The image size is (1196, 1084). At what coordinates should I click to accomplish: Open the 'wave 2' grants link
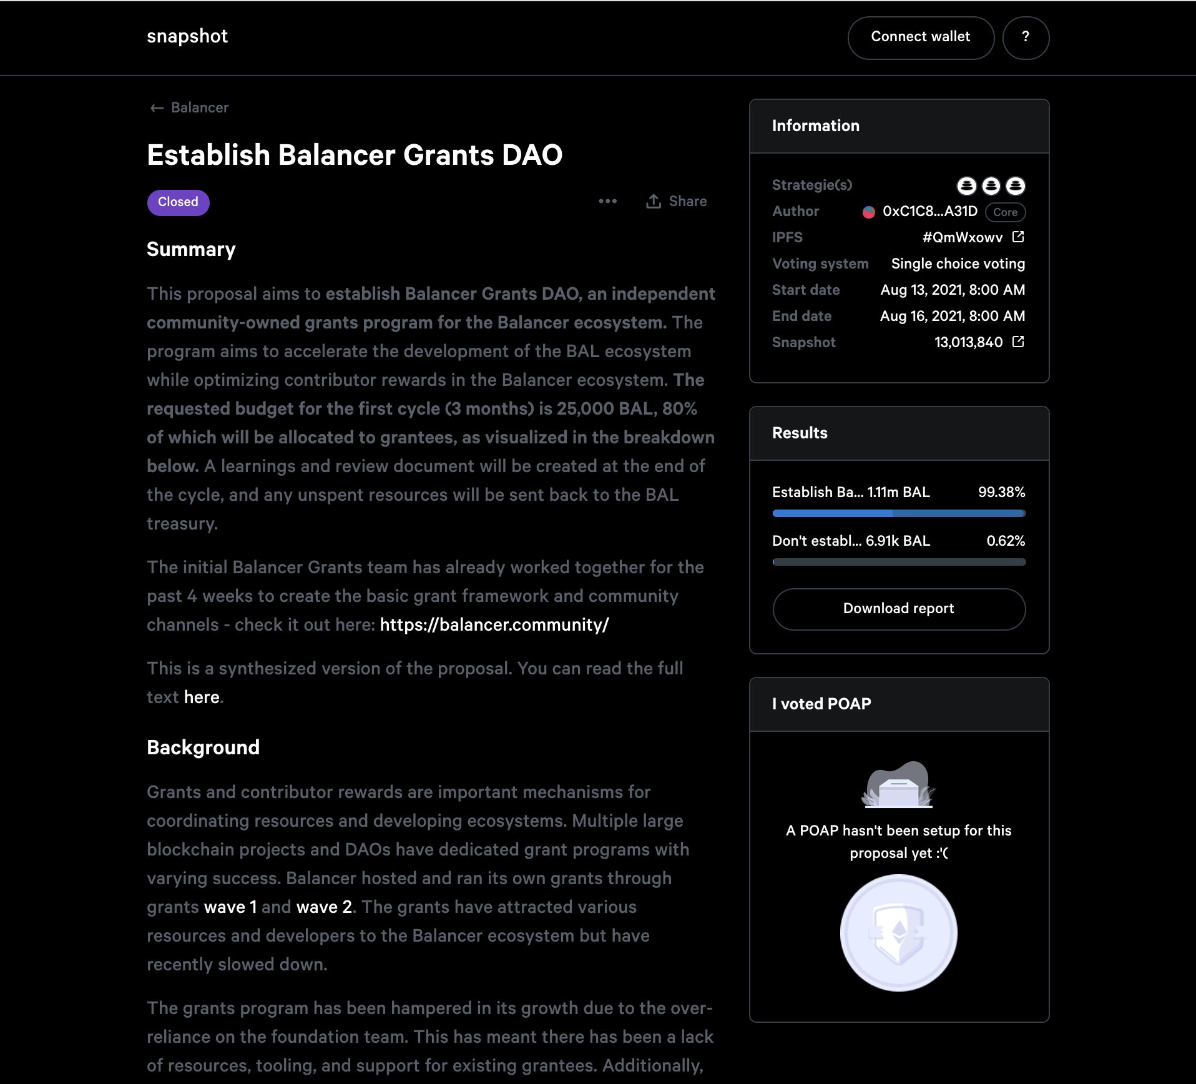coord(324,907)
